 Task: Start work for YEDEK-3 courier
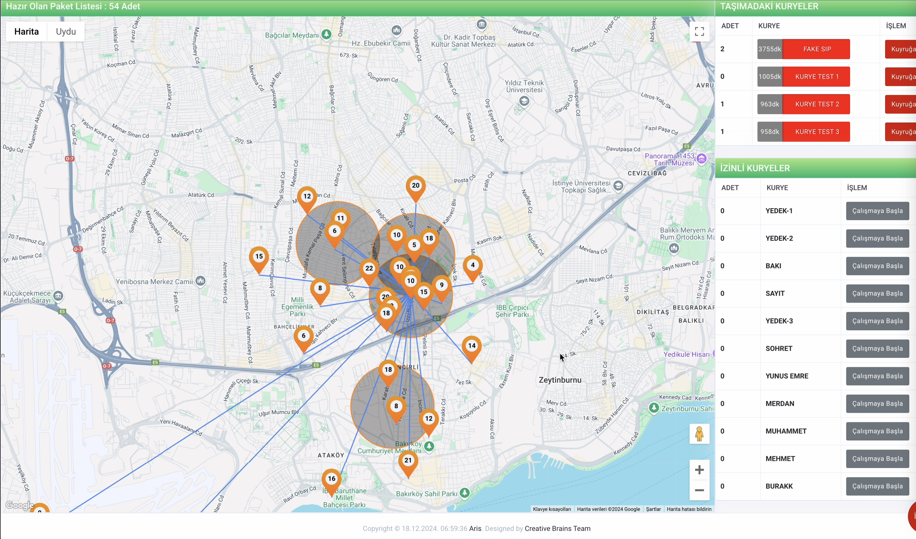pyautogui.click(x=877, y=321)
